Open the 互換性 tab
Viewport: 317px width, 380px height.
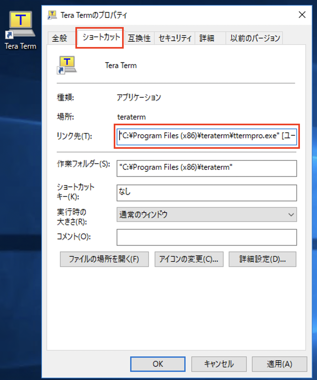[x=139, y=38]
